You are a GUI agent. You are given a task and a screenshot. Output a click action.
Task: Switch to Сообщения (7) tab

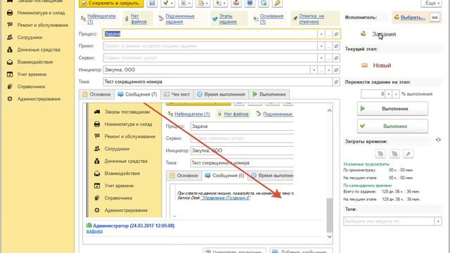pyautogui.click(x=138, y=94)
